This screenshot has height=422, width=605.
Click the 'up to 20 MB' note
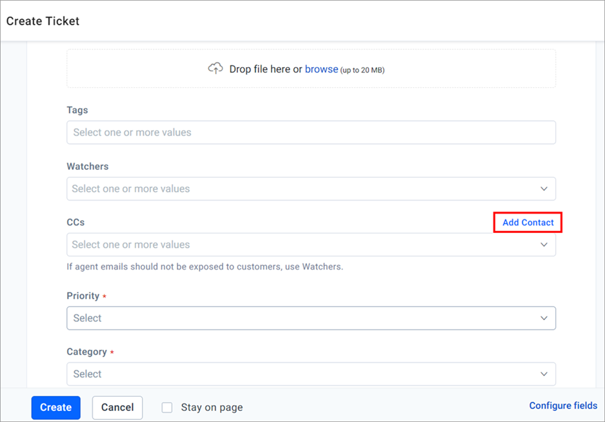click(x=362, y=70)
